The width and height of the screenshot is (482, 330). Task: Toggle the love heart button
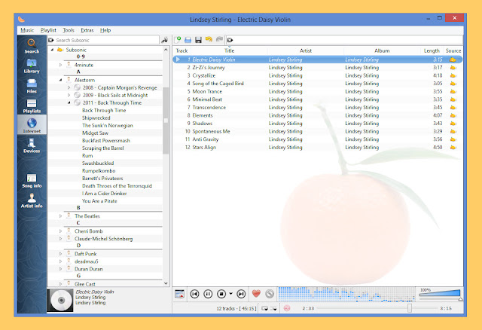(256, 294)
